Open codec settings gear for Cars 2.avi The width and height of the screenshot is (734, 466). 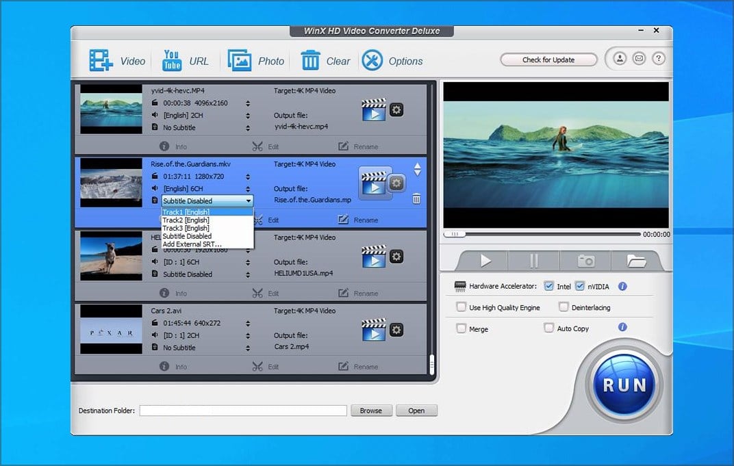[396, 330]
